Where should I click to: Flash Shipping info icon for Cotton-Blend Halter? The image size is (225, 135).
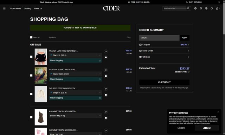point(100,79)
